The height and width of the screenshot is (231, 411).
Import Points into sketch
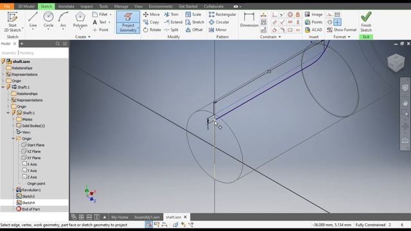coord(314,22)
